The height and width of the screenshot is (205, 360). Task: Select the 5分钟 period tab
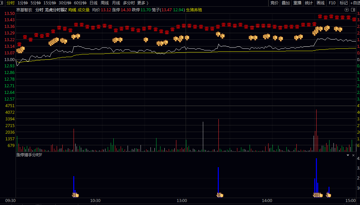(36, 3)
